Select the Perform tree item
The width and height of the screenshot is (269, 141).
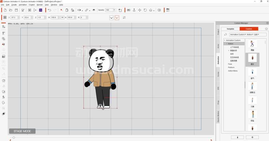231,67
